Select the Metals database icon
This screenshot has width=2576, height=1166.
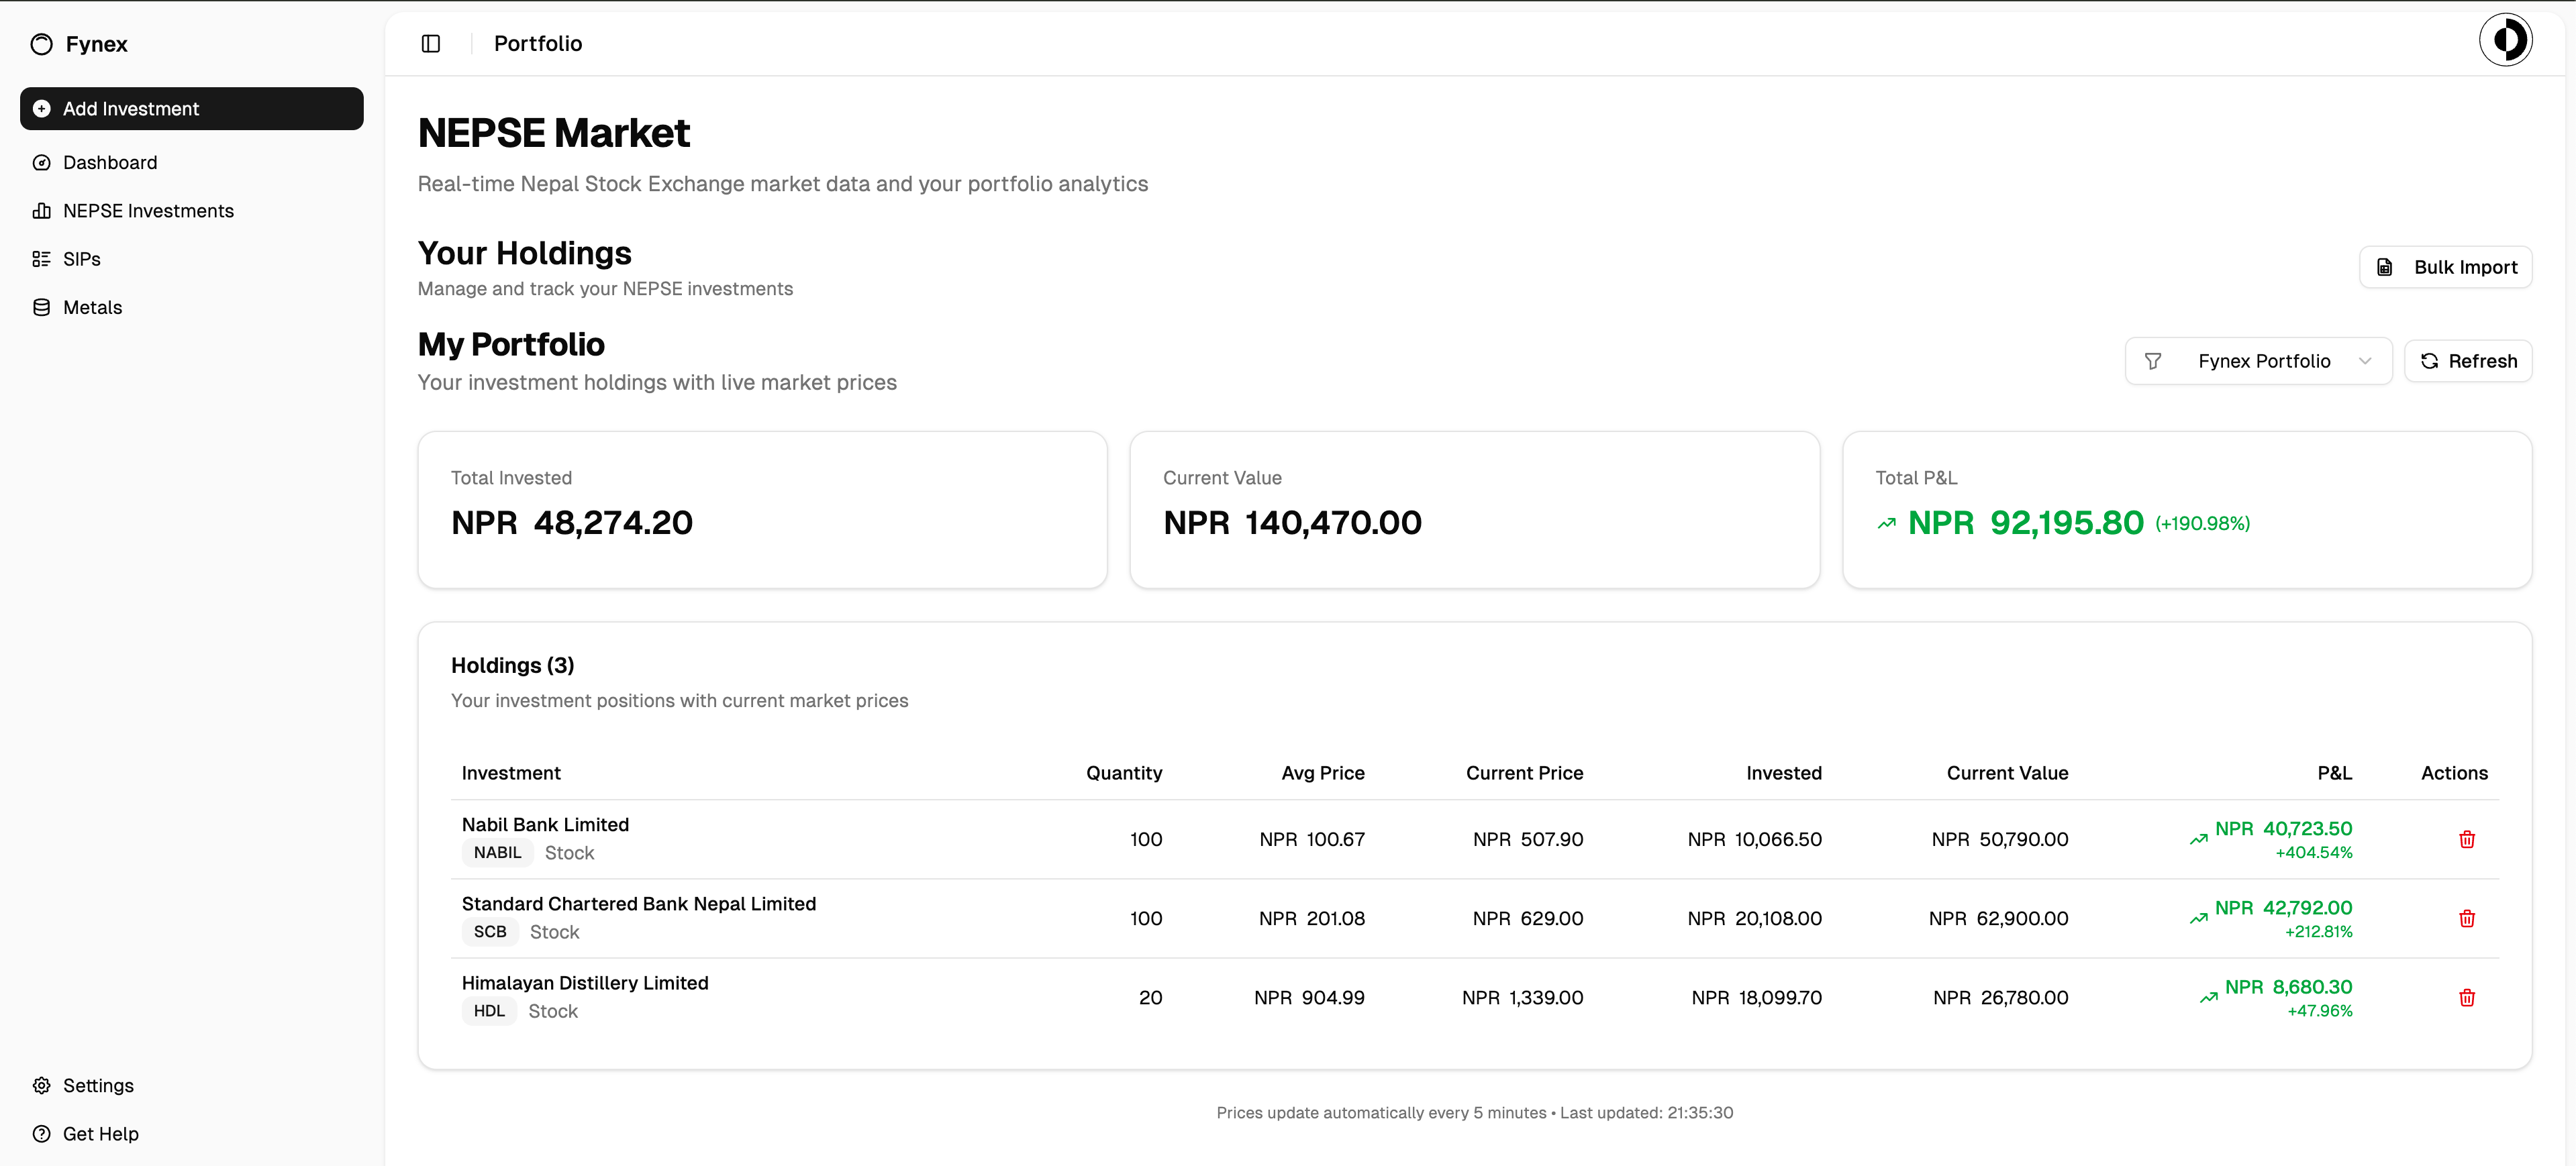click(41, 307)
